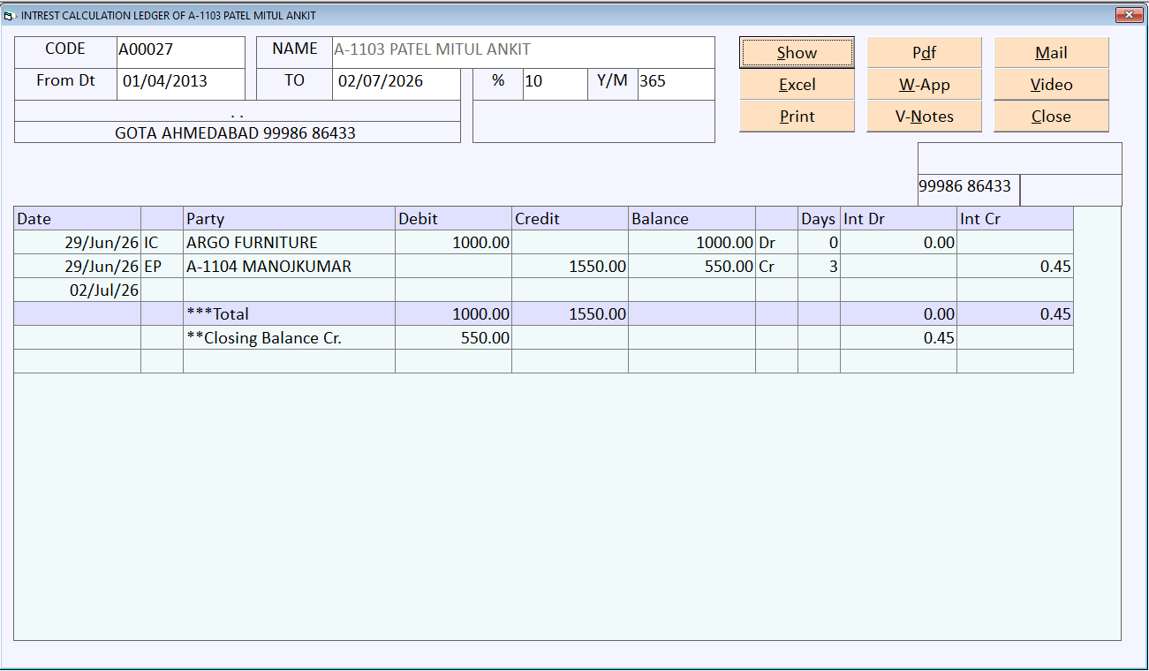Export ledger with Excel button
Screen dimensions: 1149x671
click(797, 85)
